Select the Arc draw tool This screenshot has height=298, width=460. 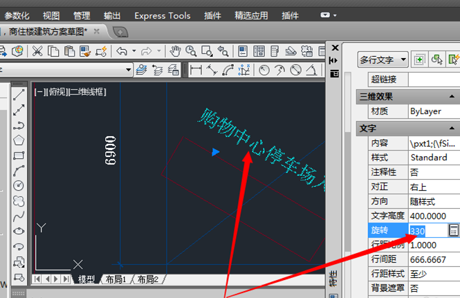click(19, 171)
